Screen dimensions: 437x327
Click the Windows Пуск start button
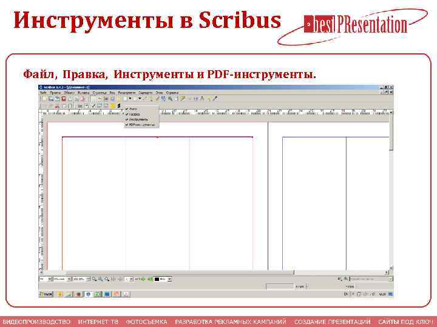[x=46, y=294]
